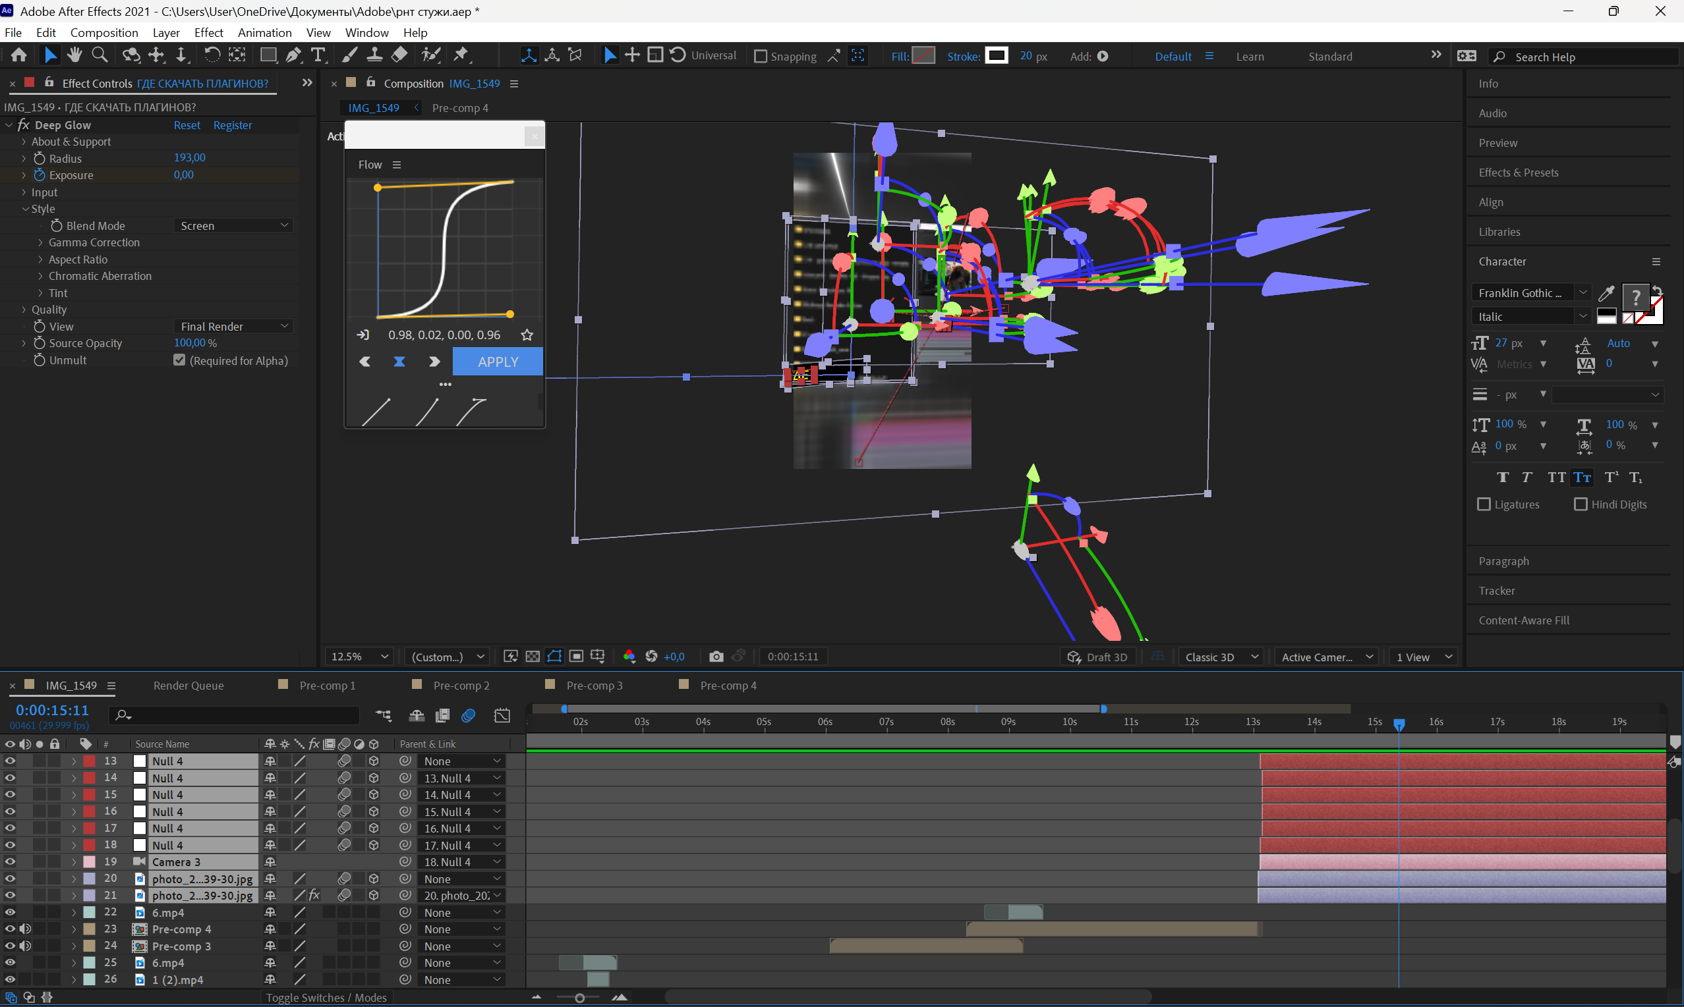Select the Puppet Pin tool
The image size is (1684, 1007).
[x=462, y=55]
